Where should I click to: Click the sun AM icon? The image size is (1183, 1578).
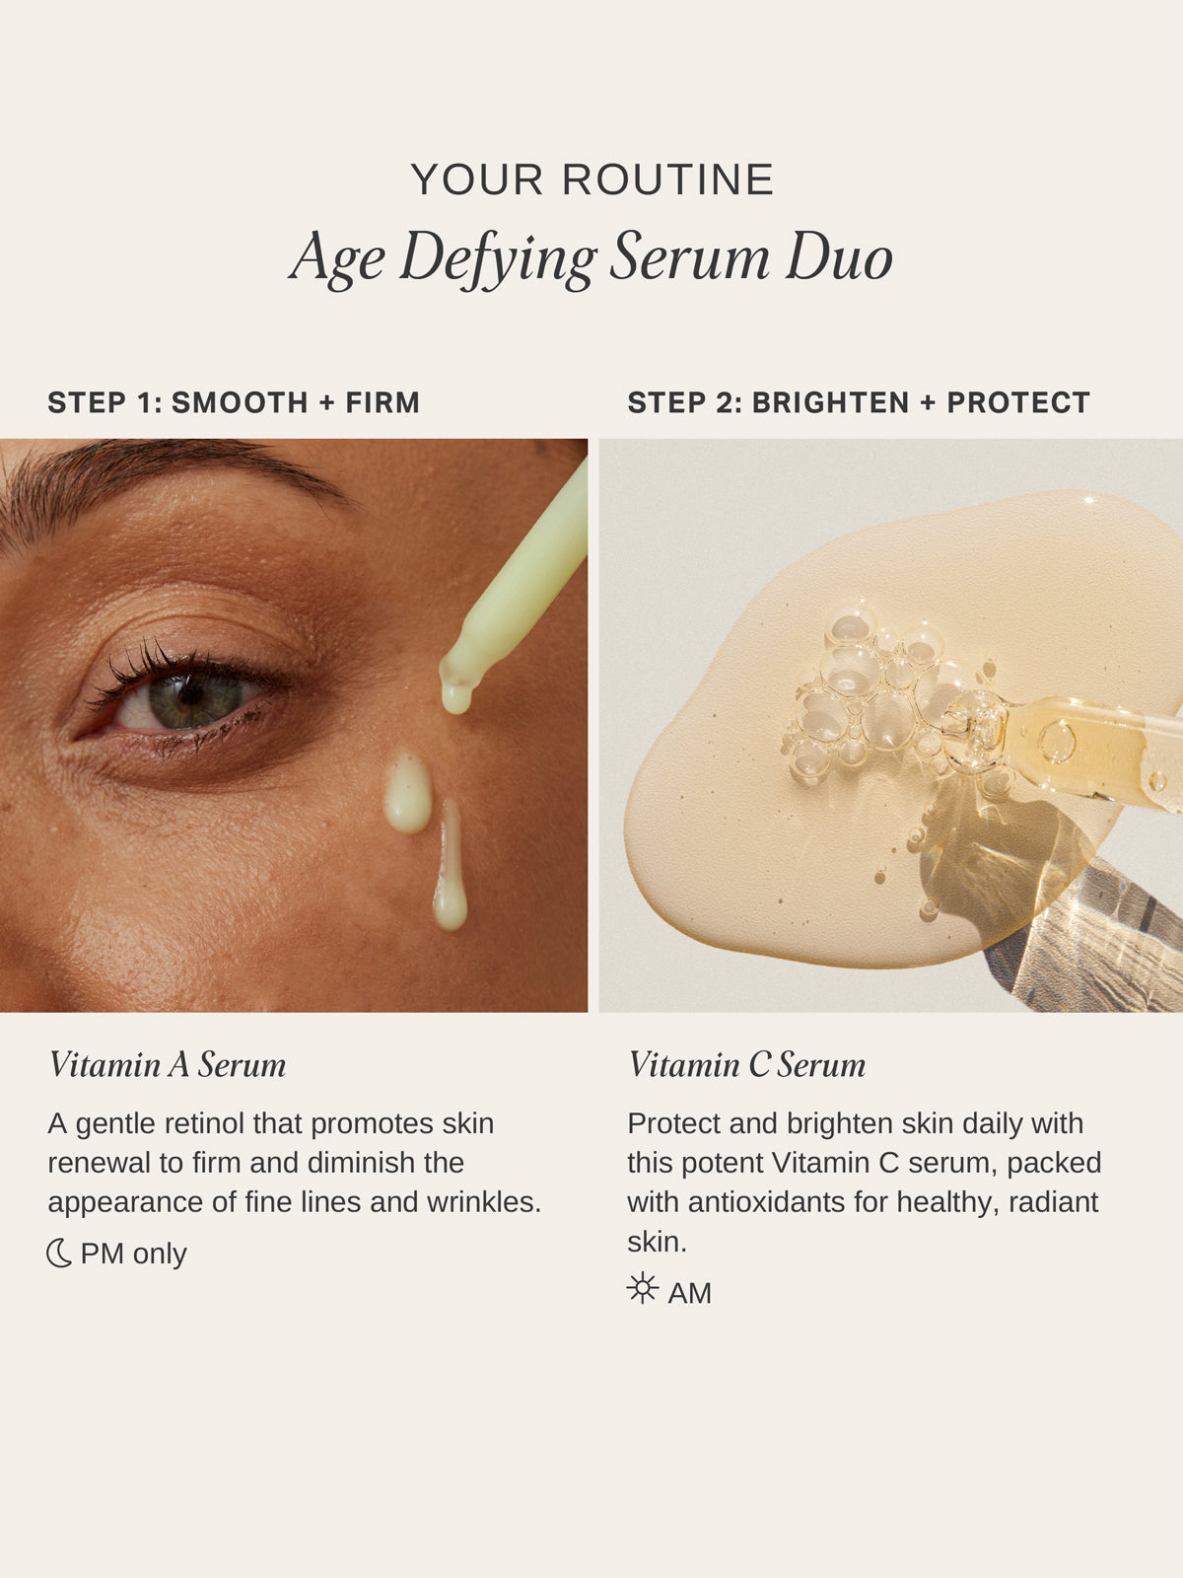[643, 1289]
